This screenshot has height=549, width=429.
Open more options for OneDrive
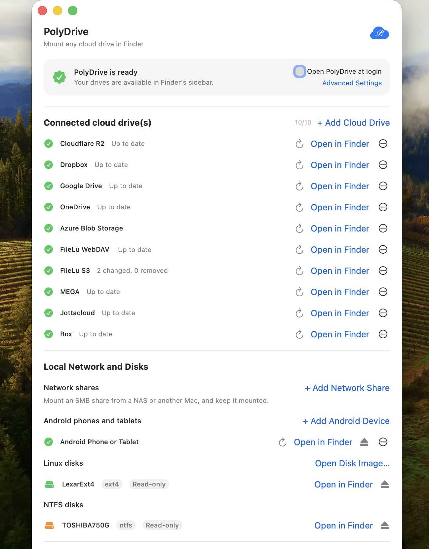coord(383,207)
